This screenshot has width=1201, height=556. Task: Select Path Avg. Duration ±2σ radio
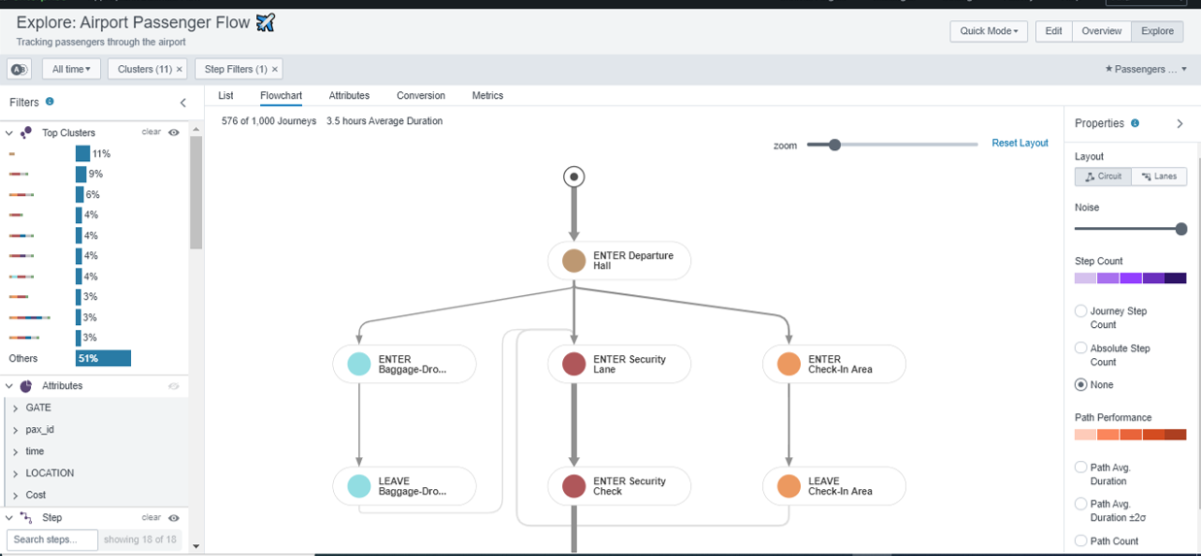click(1081, 504)
